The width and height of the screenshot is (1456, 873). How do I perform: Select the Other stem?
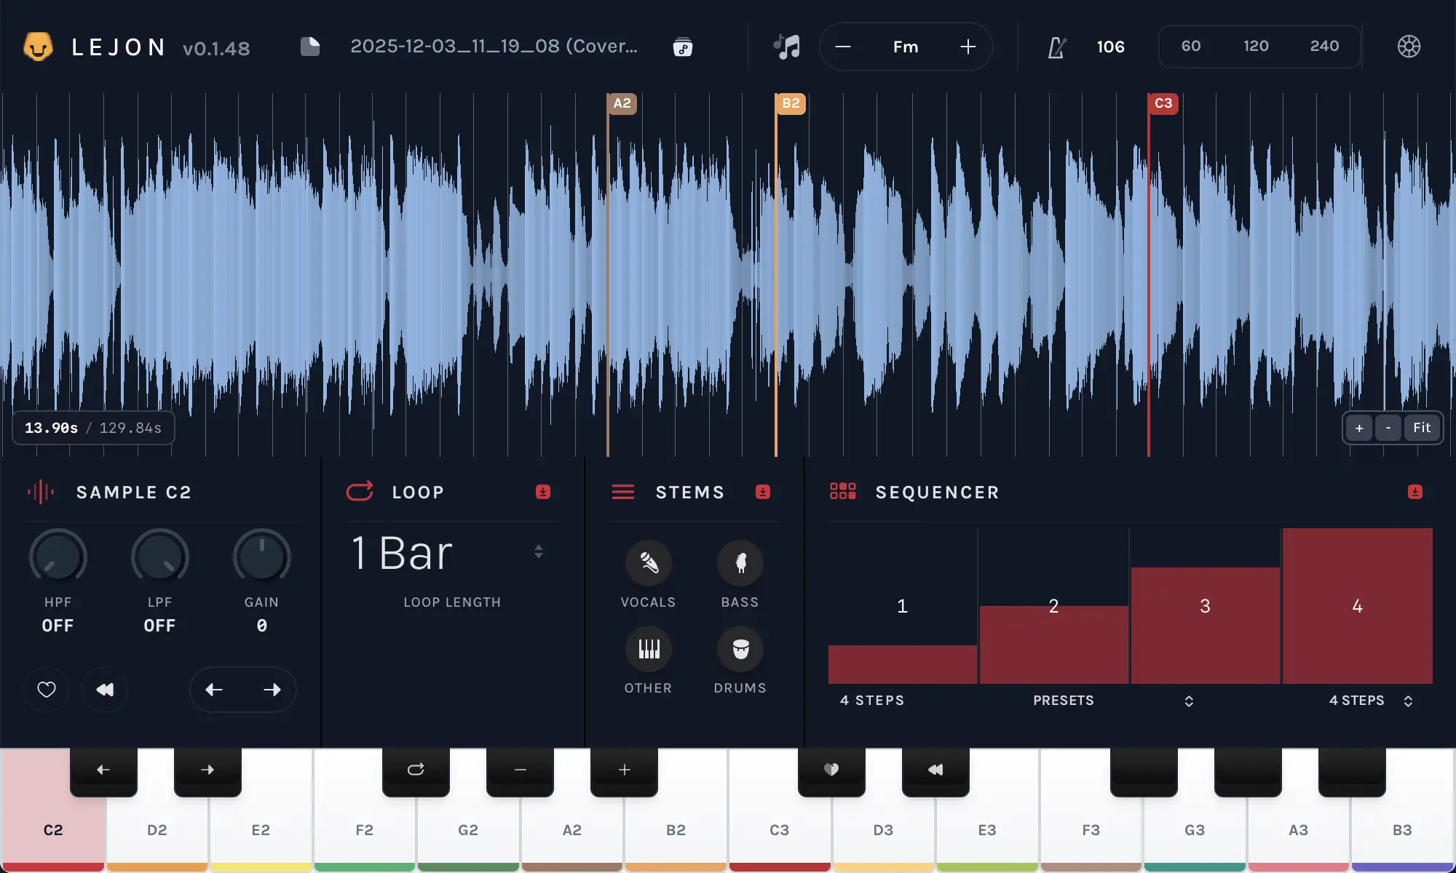[648, 650]
